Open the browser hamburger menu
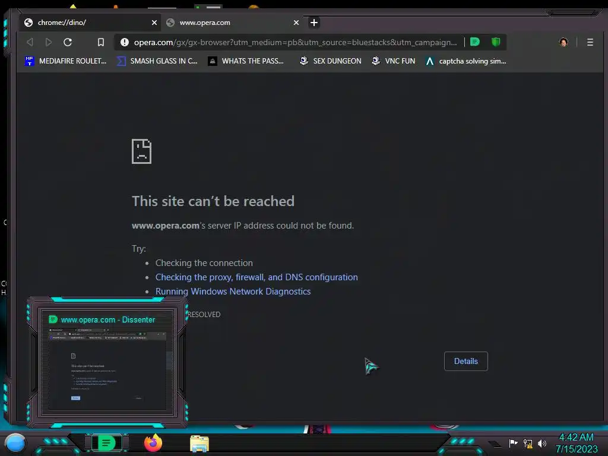The width and height of the screenshot is (608, 456). [590, 42]
